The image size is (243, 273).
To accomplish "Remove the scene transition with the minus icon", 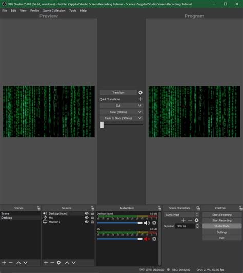I will 190,220.
